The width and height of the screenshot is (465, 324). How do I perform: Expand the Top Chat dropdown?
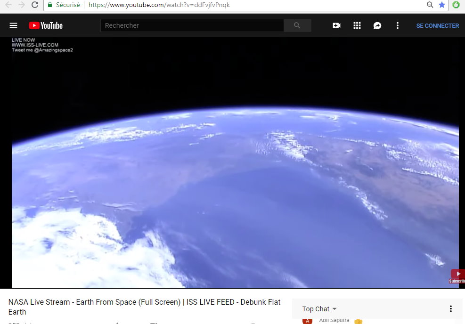click(x=319, y=309)
